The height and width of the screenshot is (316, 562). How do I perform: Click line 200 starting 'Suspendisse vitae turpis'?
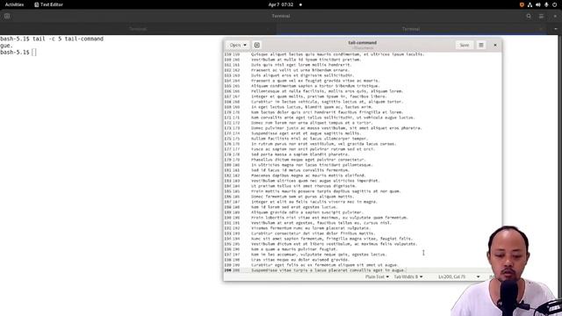328,270
